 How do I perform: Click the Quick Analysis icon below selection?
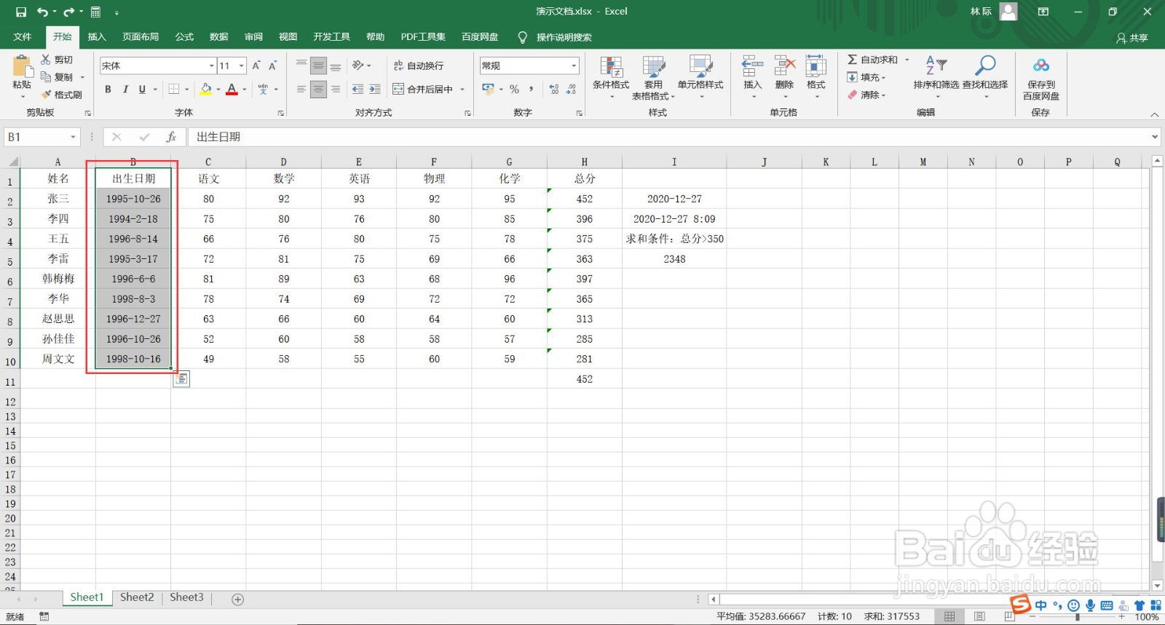pos(181,379)
